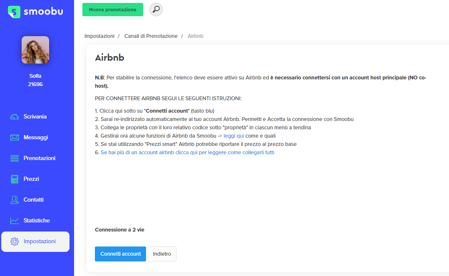Click the Smoobu logo icon
This screenshot has height=276, width=449.
click(x=14, y=12)
